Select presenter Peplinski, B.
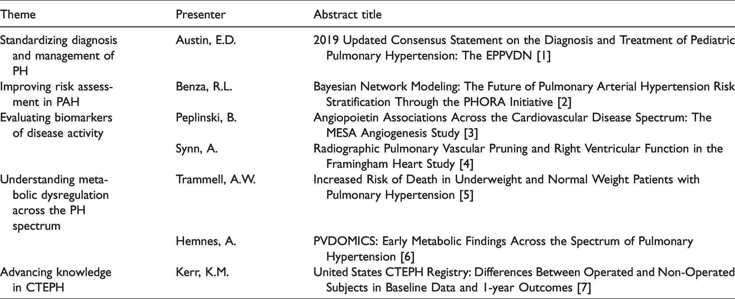Screen dimensions: 735x299 tap(206, 118)
